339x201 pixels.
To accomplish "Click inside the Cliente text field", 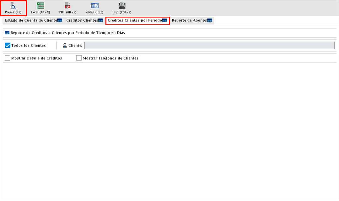I will click(209, 46).
